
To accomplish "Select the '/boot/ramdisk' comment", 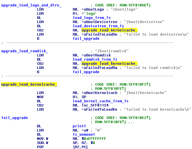I will 112,51.
